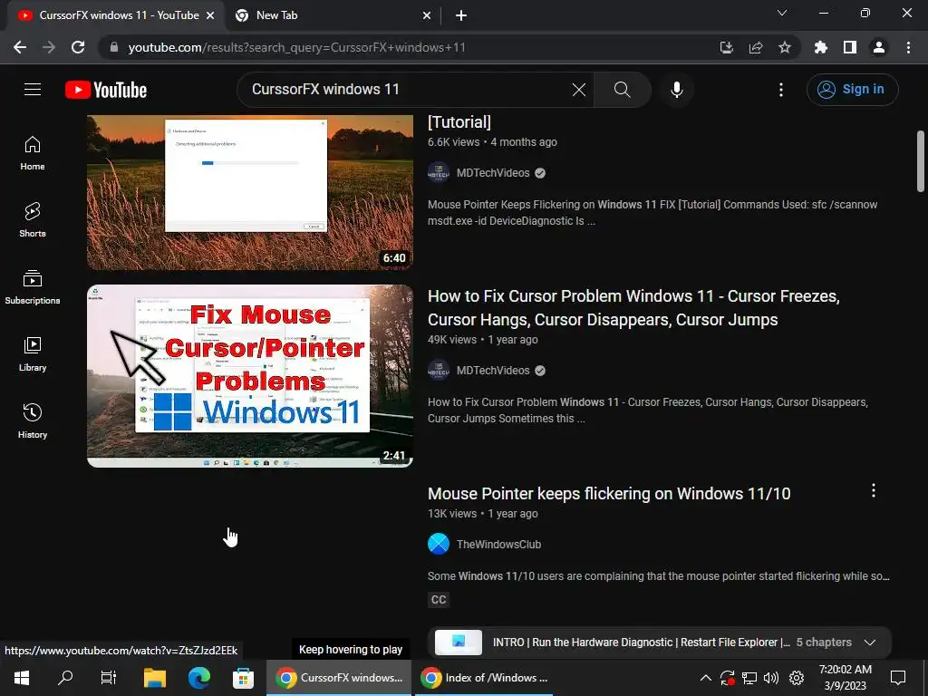The width and height of the screenshot is (928, 696).
Task: Open the volume control in system tray
Action: pos(771,678)
